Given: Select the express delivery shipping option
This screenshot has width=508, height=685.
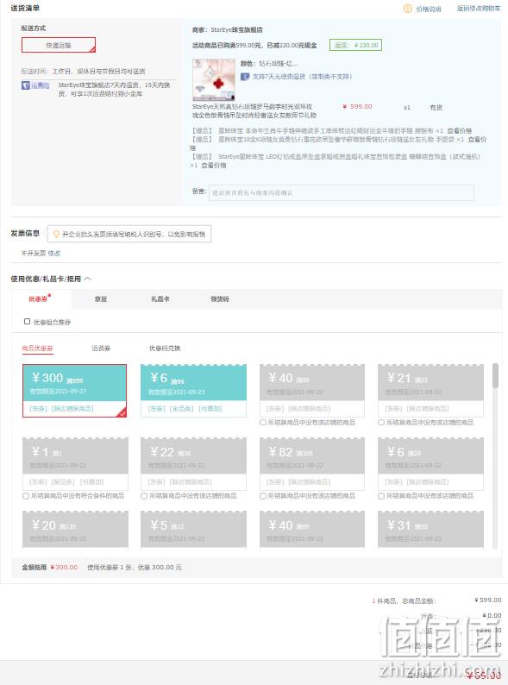Looking at the screenshot, I should click(59, 45).
